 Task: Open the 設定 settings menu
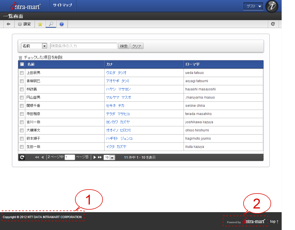24,24
